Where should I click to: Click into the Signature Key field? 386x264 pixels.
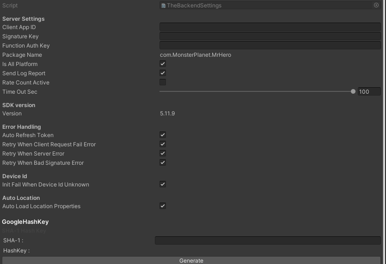click(x=270, y=36)
